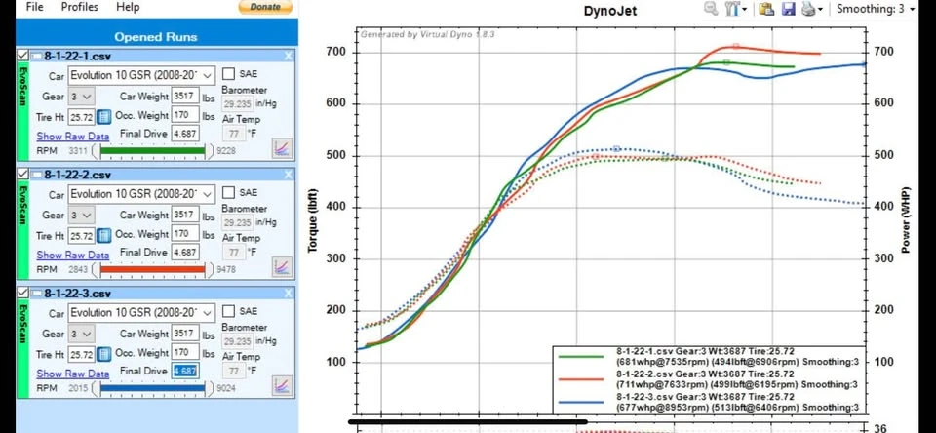936x433 pixels.
Task: Collapse 8-1-22-1.csv panel with minimize icon
Action: [x=36, y=57]
